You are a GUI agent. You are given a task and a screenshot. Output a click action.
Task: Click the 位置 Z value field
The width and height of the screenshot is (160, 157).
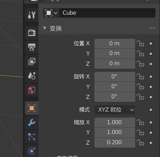point(115,64)
